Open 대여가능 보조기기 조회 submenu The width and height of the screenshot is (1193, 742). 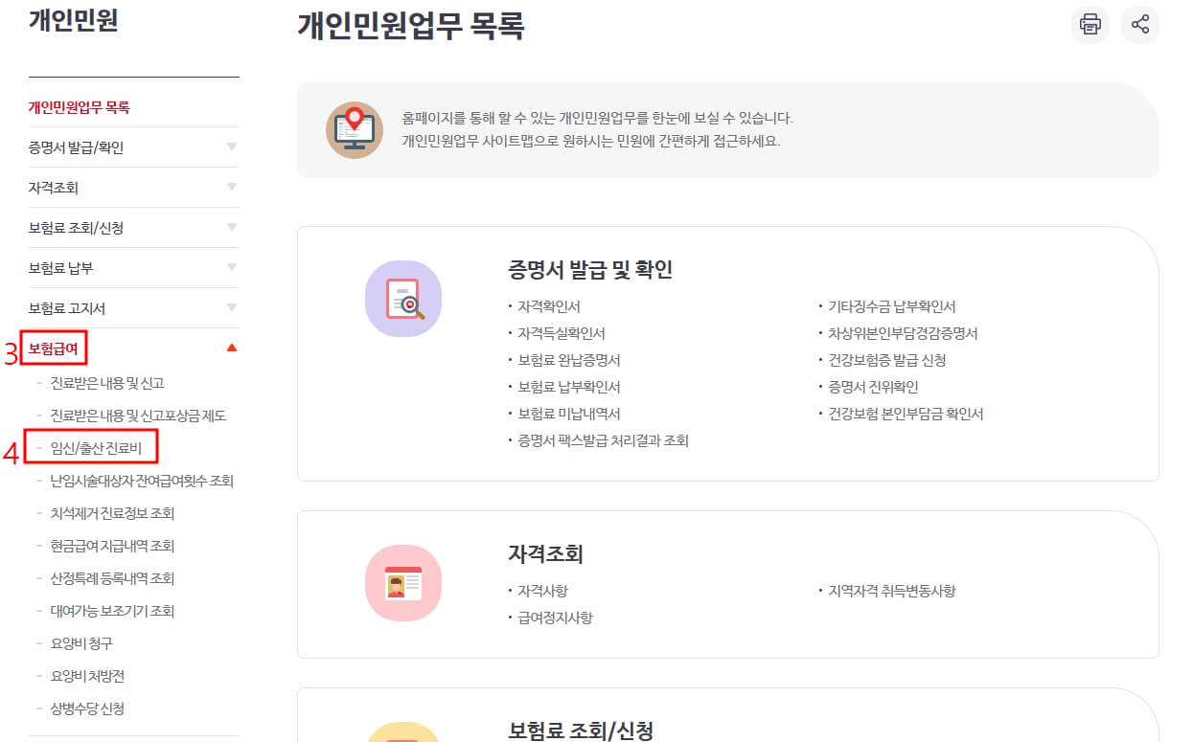click(112, 611)
